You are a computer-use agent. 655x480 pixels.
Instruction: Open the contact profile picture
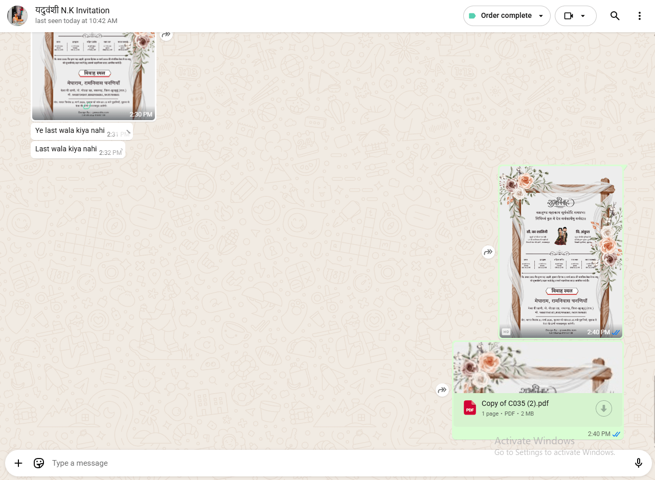[x=17, y=16]
